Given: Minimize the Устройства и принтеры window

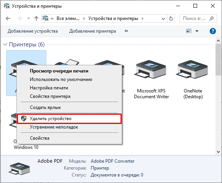Looking at the screenshot, I should (178, 6).
